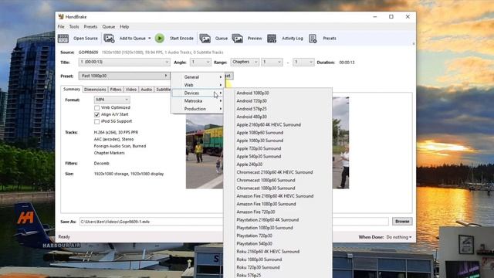
Task: Open the start chapter dropdown
Action: [x=272, y=62]
